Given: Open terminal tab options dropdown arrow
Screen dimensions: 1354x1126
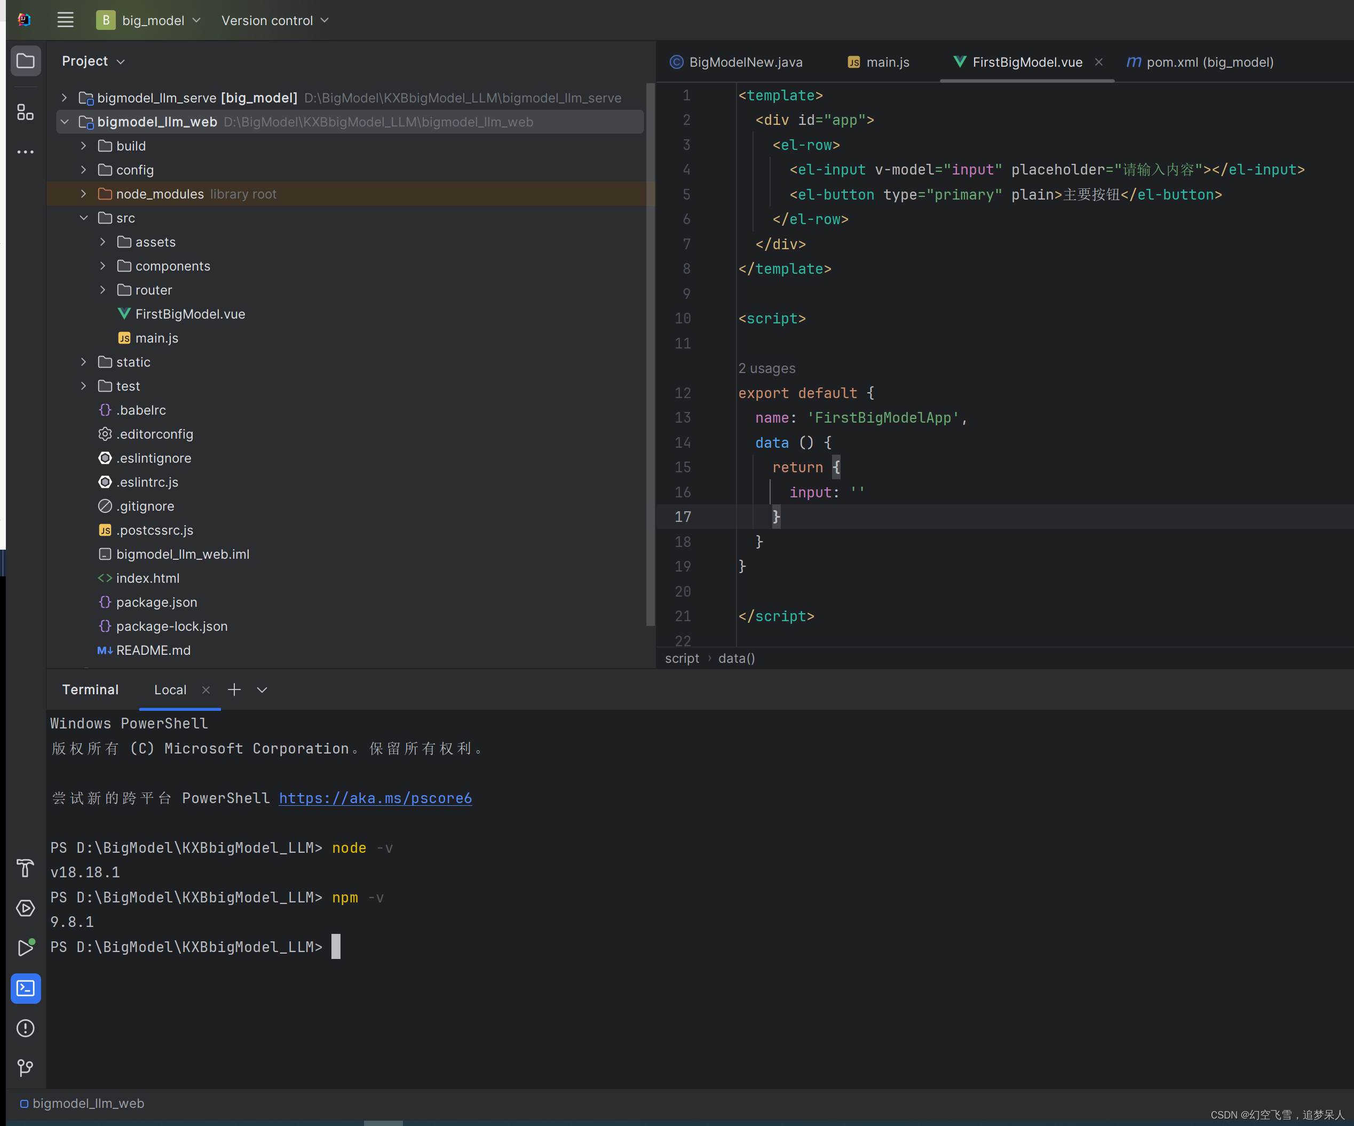Looking at the screenshot, I should point(262,689).
